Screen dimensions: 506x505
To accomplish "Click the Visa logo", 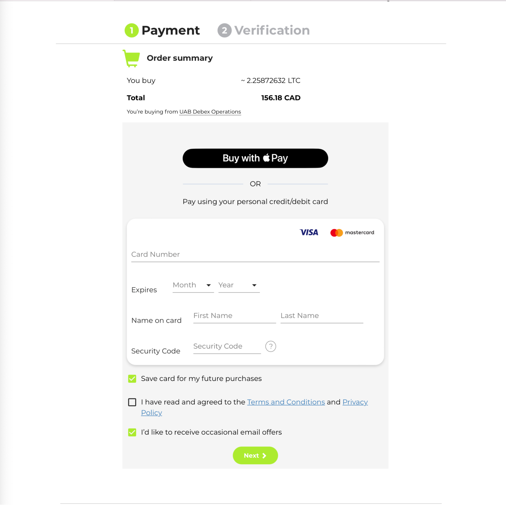I will [309, 232].
